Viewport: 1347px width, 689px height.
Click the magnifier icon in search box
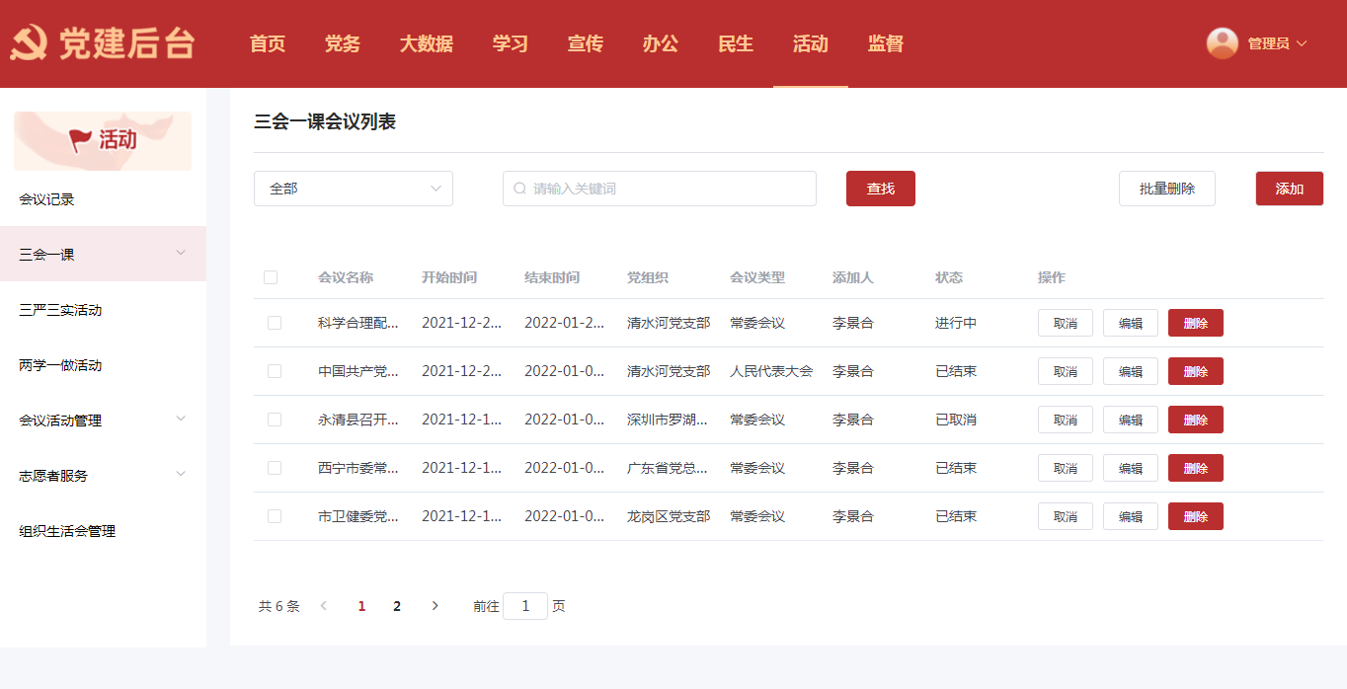(519, 189)
